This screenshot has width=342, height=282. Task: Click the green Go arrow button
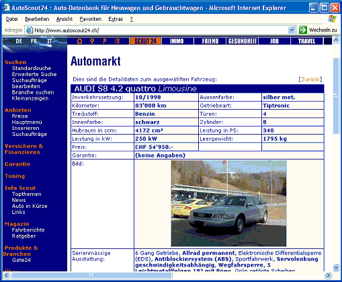pyautogui.click(x=303, y=30)
